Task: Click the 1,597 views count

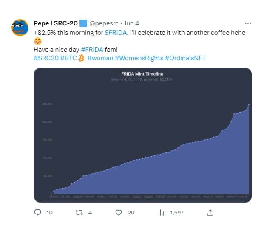Action: [x=176, y=212]
